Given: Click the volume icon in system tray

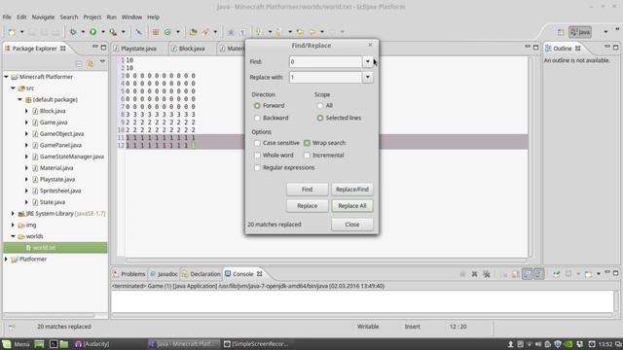Looking at the screenshot, I should point(538,344).
